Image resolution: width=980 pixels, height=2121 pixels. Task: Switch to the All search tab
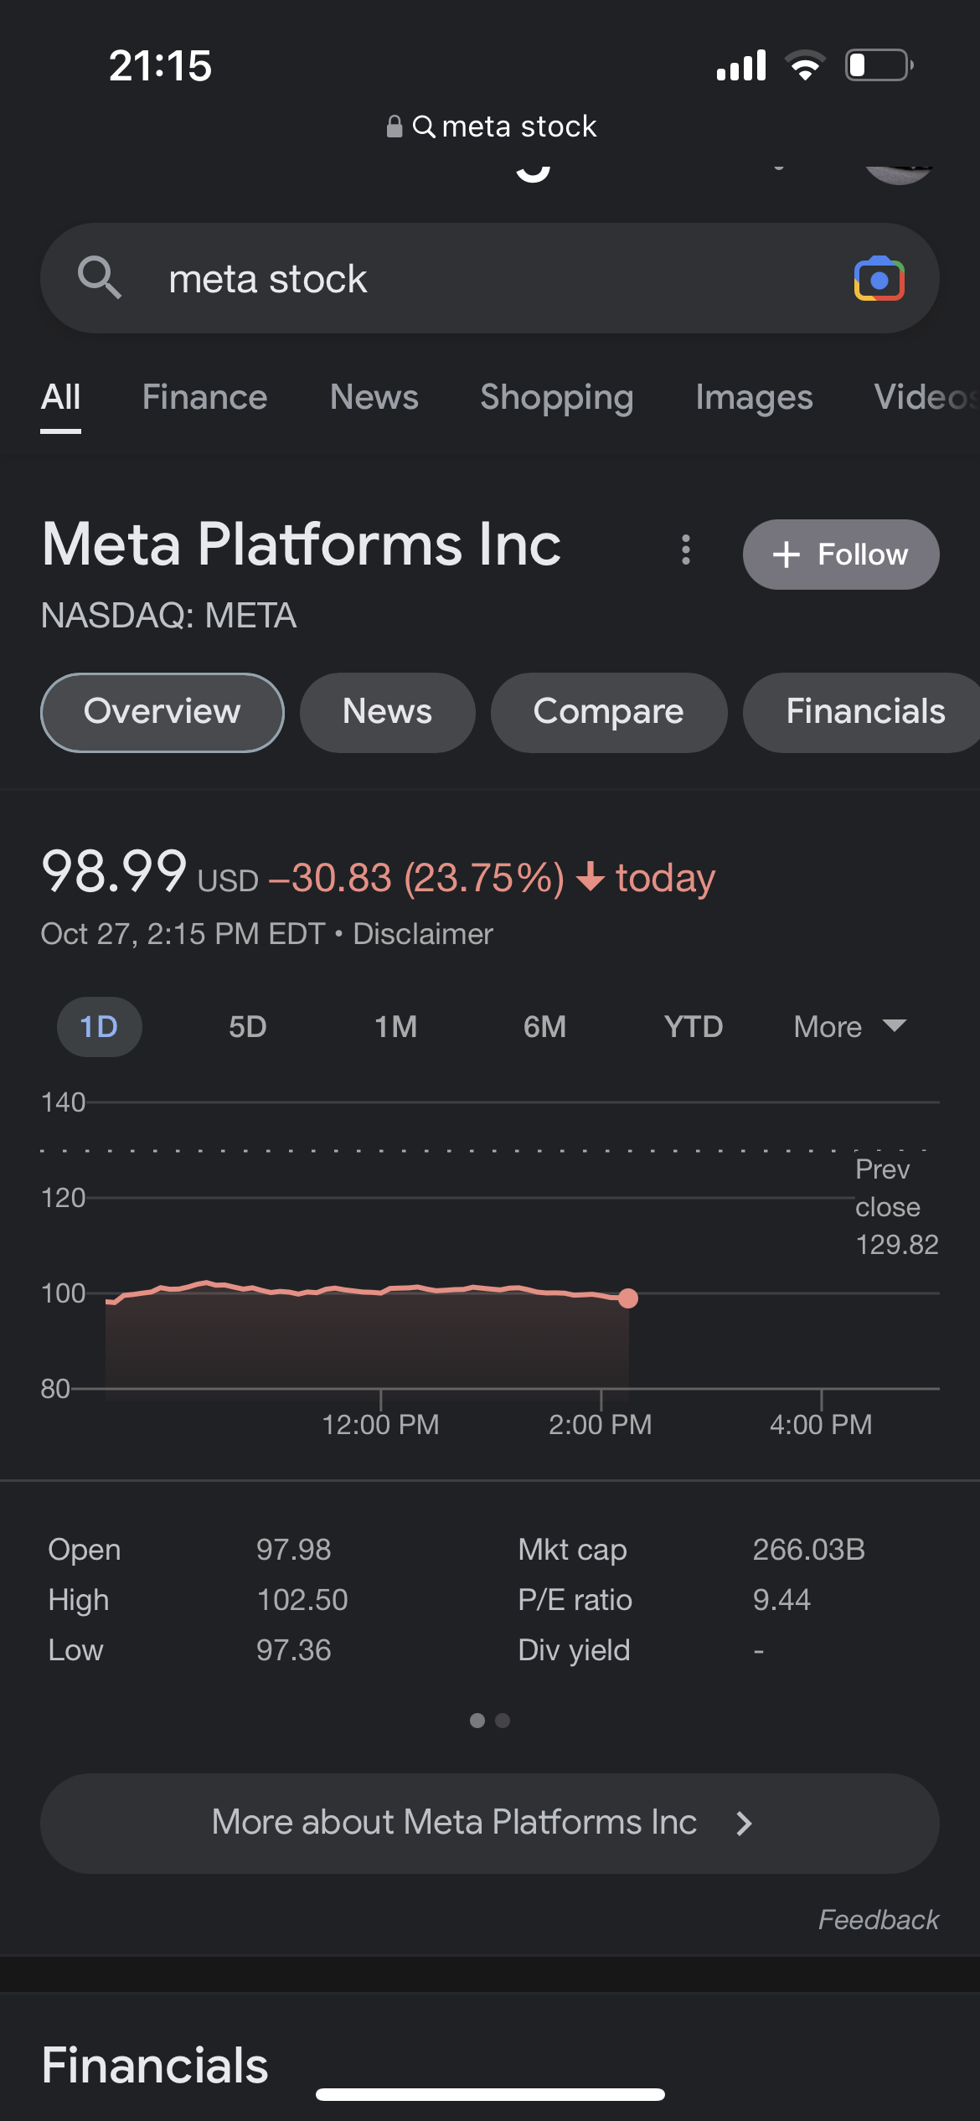(x=61, y=397)
